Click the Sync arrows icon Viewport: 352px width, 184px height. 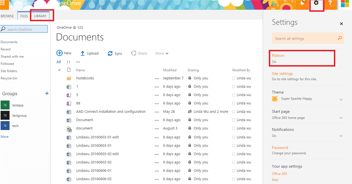[110, 53]
